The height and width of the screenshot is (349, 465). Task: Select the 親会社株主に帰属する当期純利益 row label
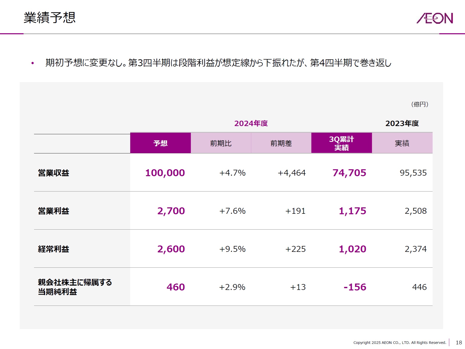tap(75, 287)
